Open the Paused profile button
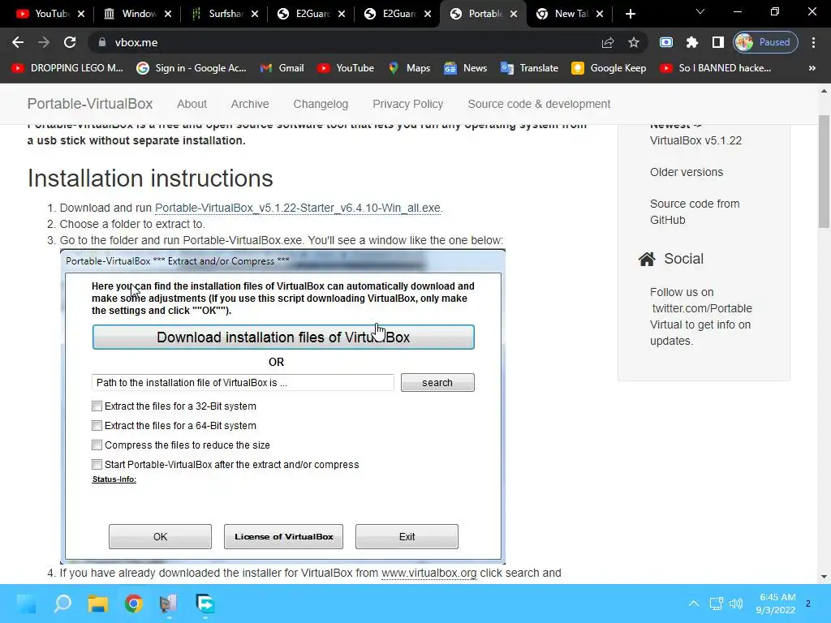 (765, 42)
